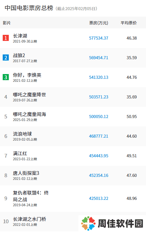Open the movie 你好，李焕英
Screen dimensions: 146x232
(27, 75)
